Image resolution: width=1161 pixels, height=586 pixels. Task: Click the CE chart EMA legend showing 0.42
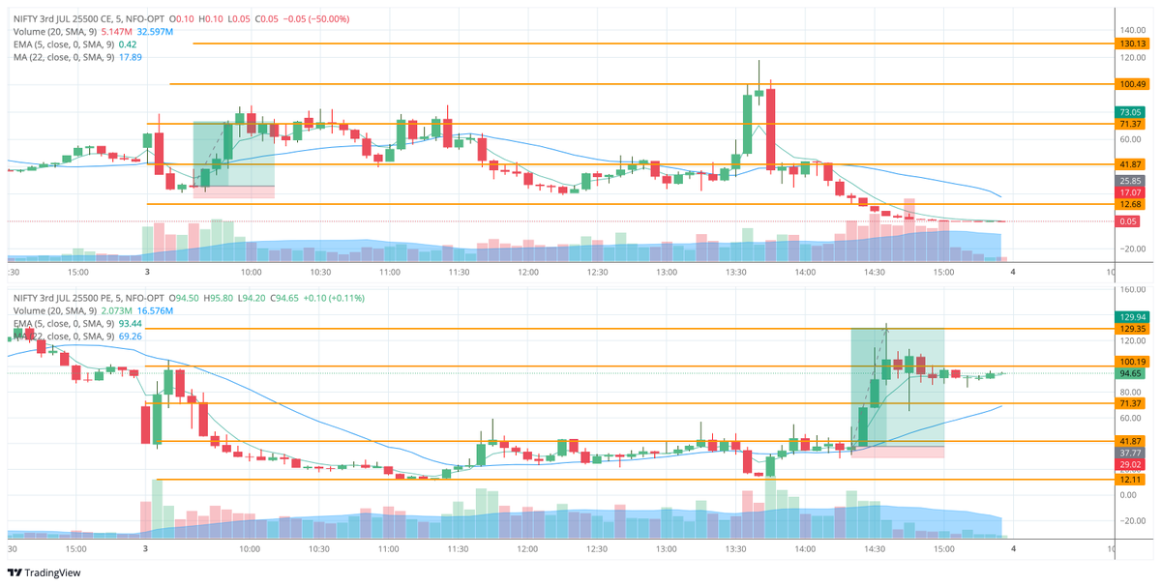point(75,44)
